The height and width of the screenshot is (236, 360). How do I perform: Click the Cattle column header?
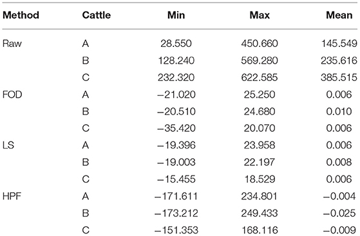click(x=97, y=15)
